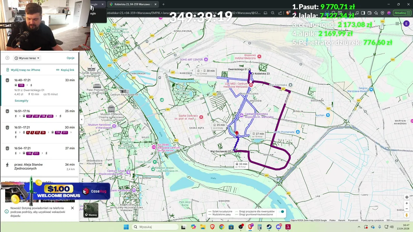This screenshot has height=232, width=413.
Task: Click the 27 min route label on the map
Action: 258,135
